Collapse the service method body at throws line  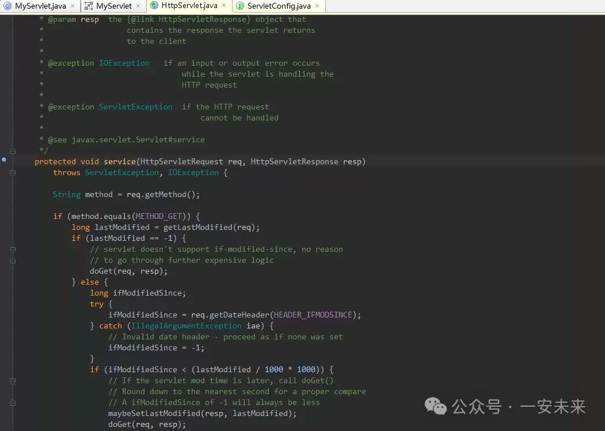(x=13, y=173)
